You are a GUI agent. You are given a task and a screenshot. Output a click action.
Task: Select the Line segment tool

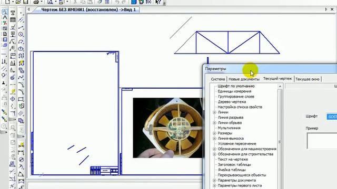21,27
